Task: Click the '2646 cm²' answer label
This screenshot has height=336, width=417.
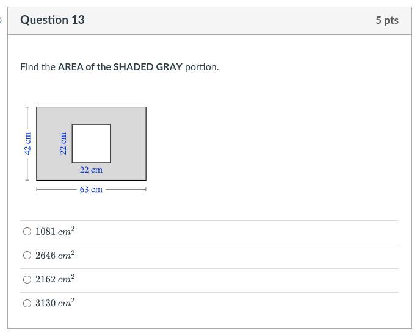Action: click(x=55, y=256)
